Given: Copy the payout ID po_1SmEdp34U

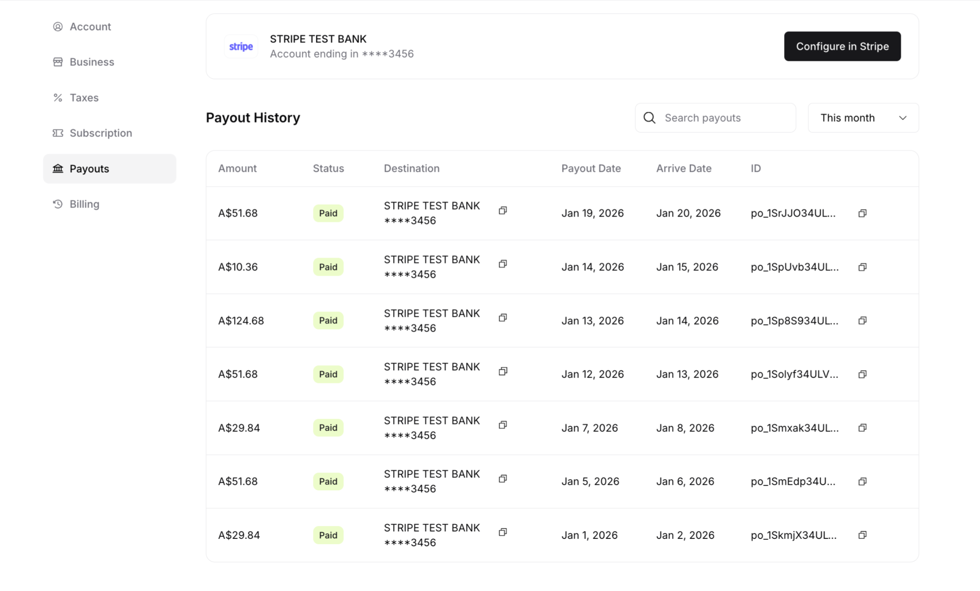Looking at the screenshot, I should tap(862, 482).
